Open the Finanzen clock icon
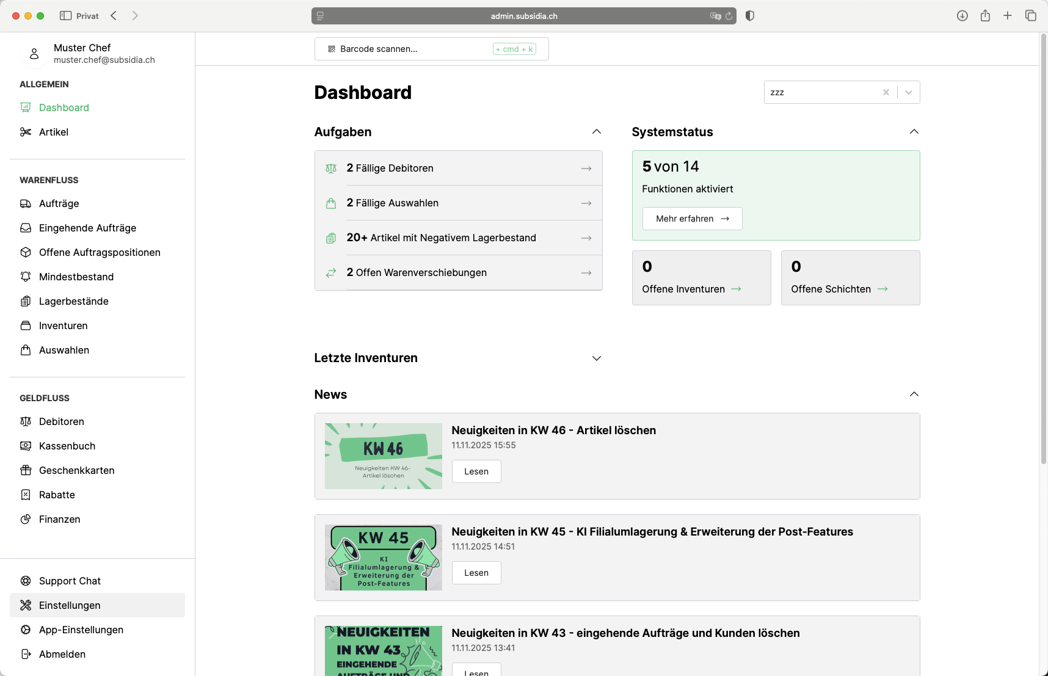 (26, 519)
